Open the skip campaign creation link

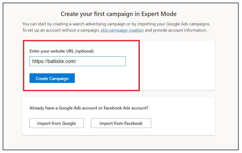122,30
